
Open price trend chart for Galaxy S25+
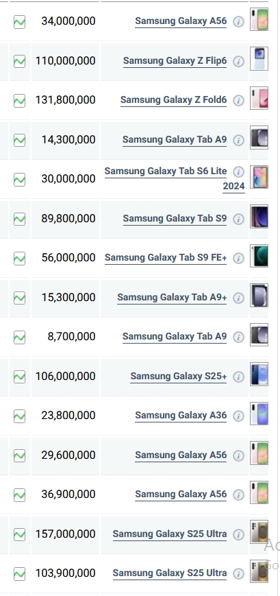click(x=19, y=377)
